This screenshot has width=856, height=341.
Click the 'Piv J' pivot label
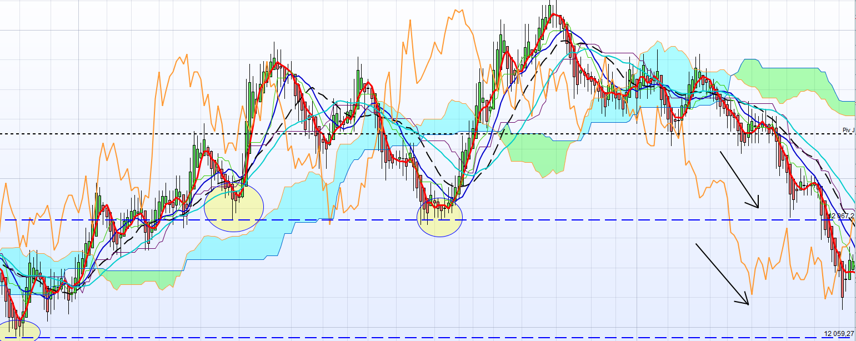point(849,130)
